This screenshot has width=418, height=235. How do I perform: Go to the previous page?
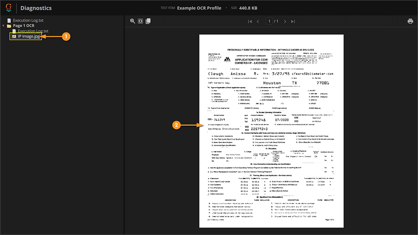[258, 21]
